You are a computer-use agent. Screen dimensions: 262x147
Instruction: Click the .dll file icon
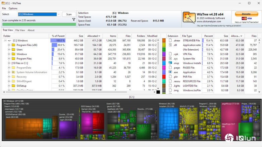[170, 45]
